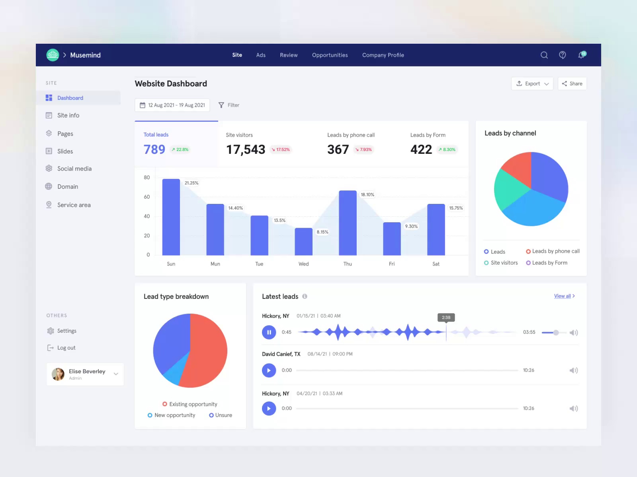Click the Service area location icon
Image resolution: width=637 pixels, height=477 pixels.
tap(49, 204)
